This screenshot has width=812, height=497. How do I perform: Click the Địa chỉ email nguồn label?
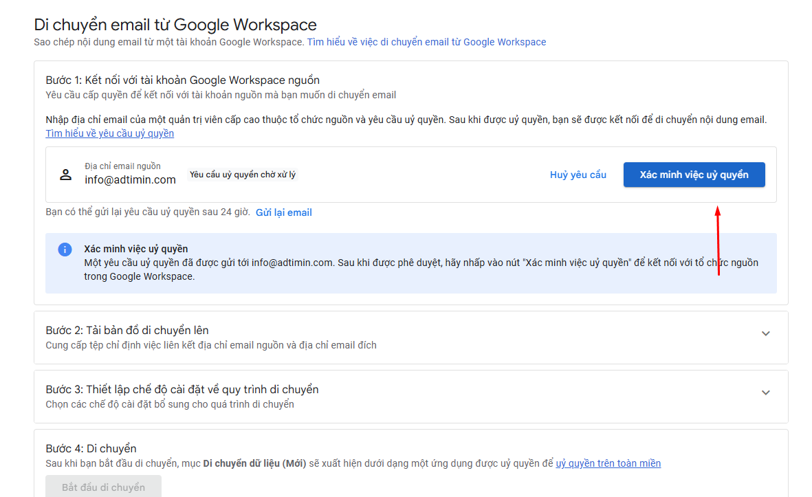pyautogui.click(x=123, y=166)
